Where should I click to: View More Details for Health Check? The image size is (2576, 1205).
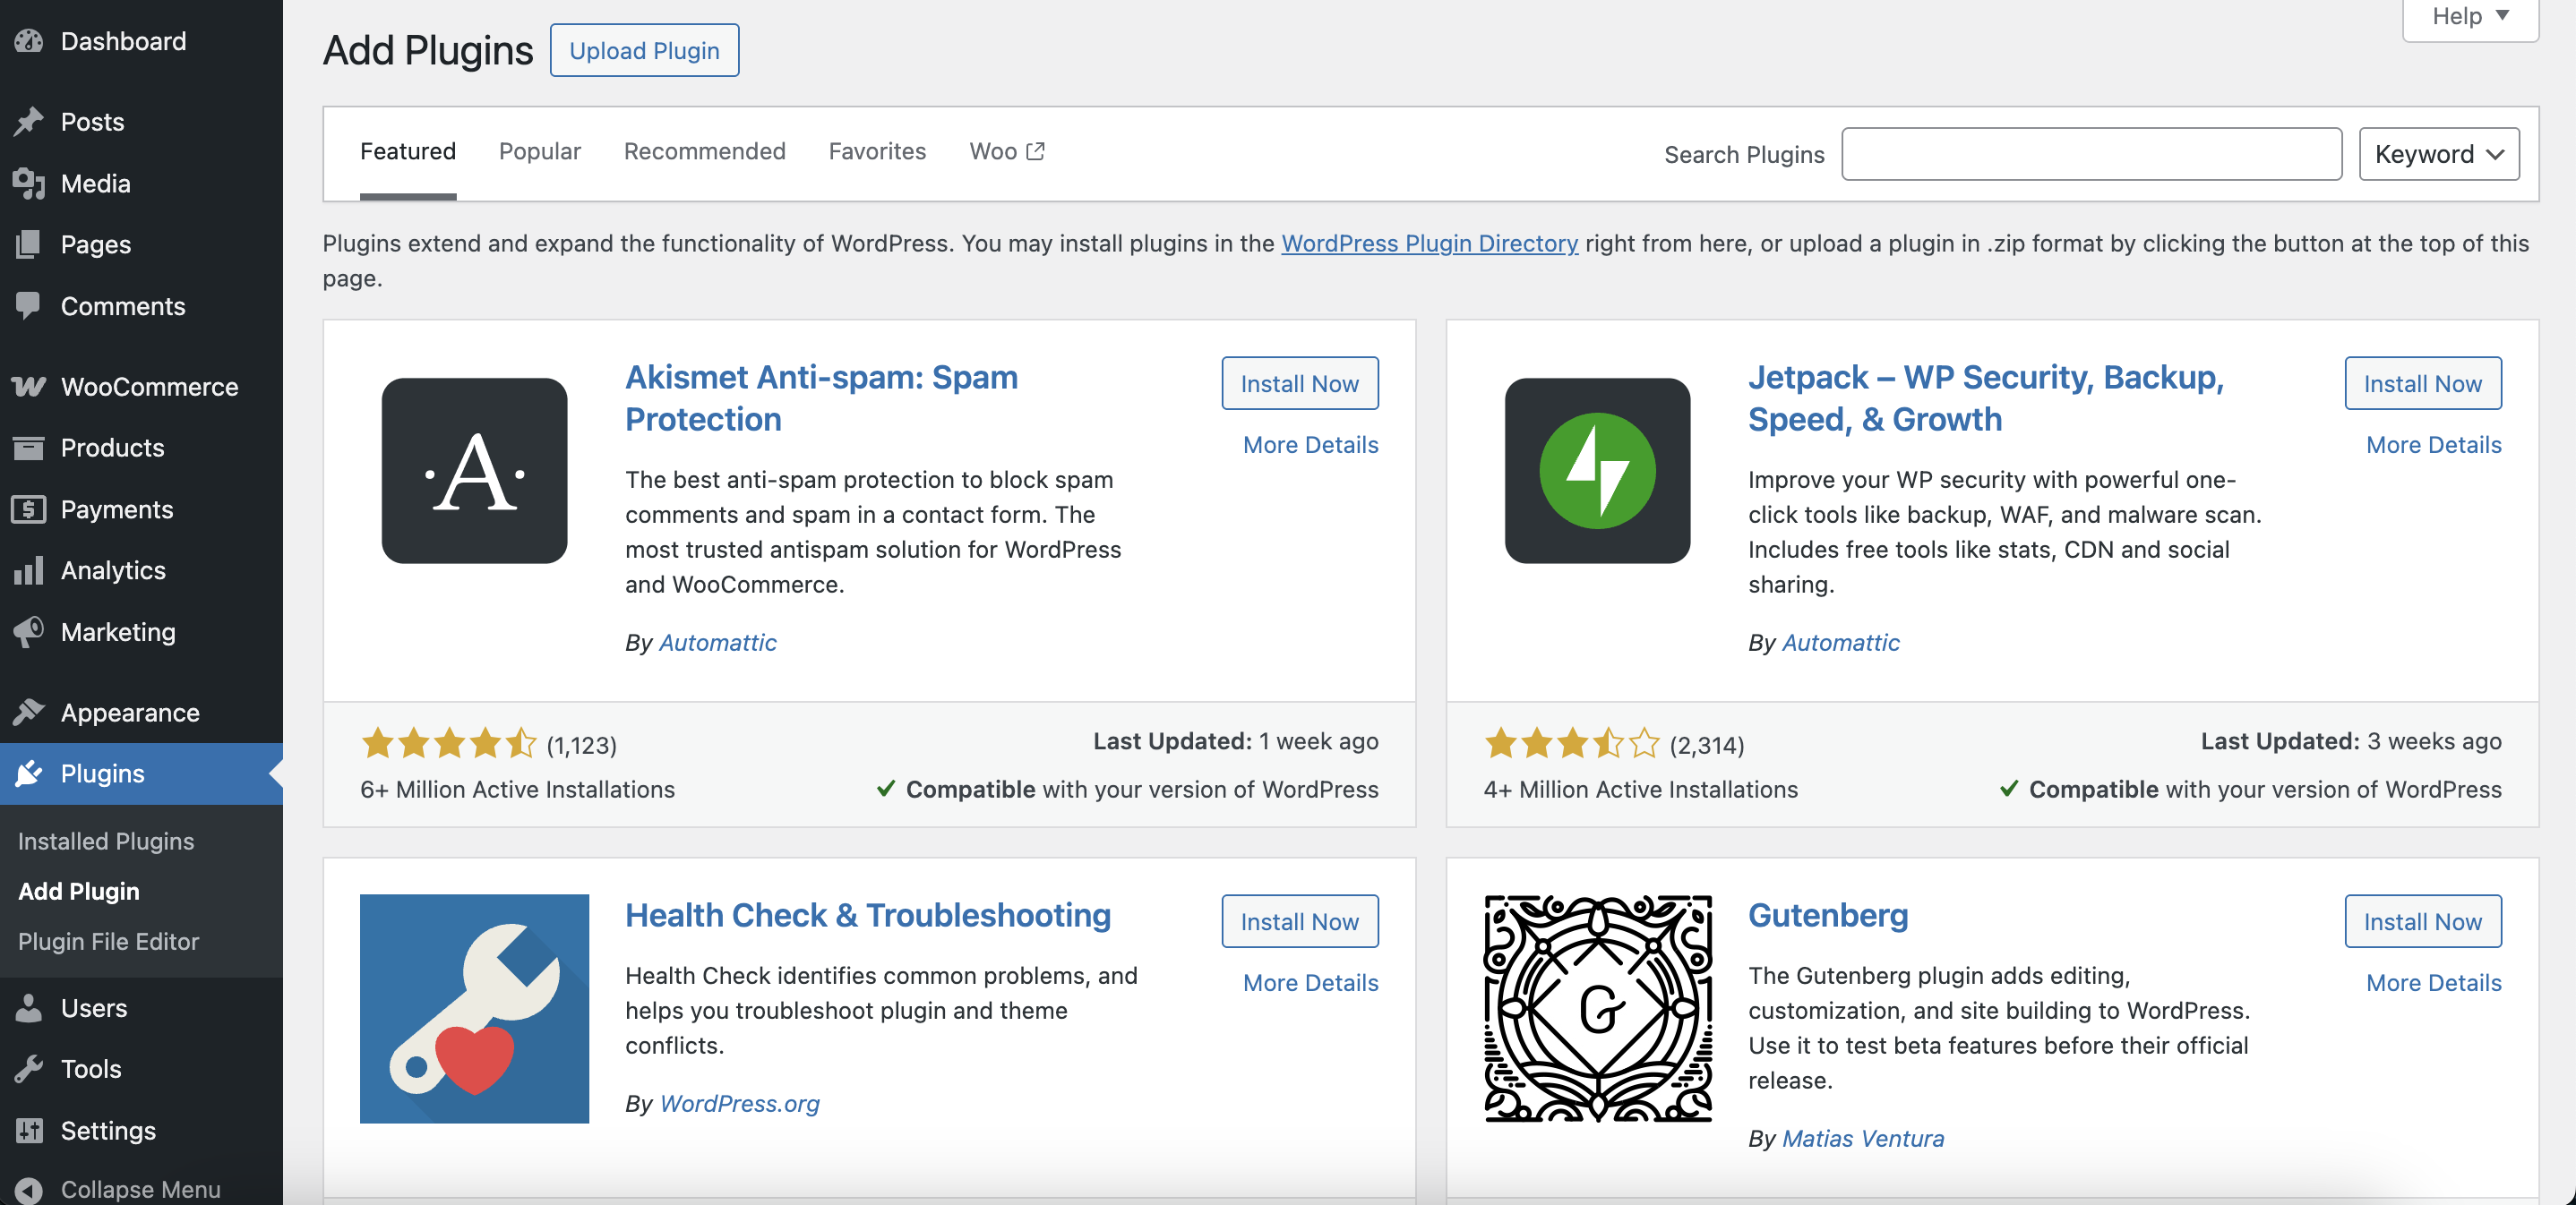(1311, 982)
